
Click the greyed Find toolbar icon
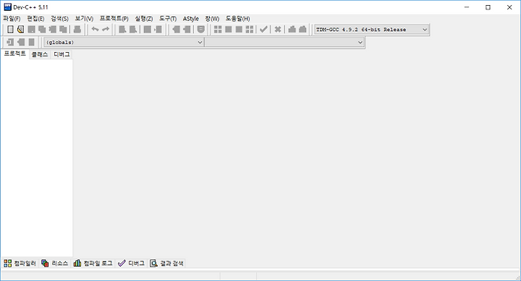tap(122, 30)
